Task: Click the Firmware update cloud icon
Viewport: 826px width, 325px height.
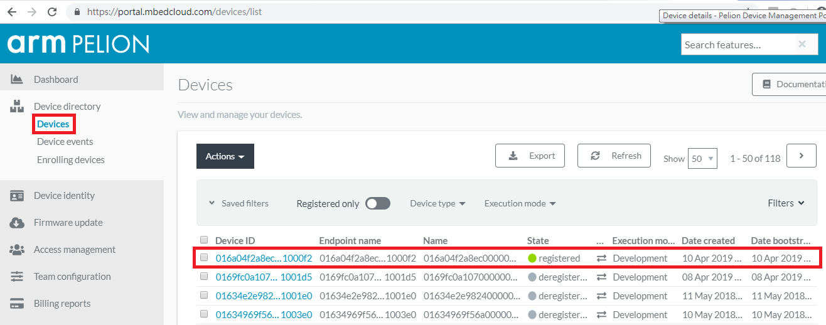Action: point(17,223)
